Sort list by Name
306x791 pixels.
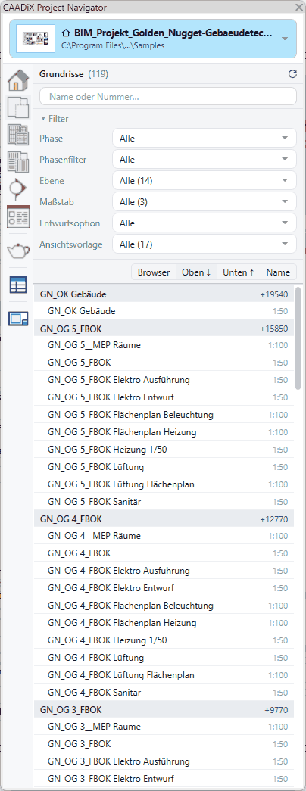(278, 272)
